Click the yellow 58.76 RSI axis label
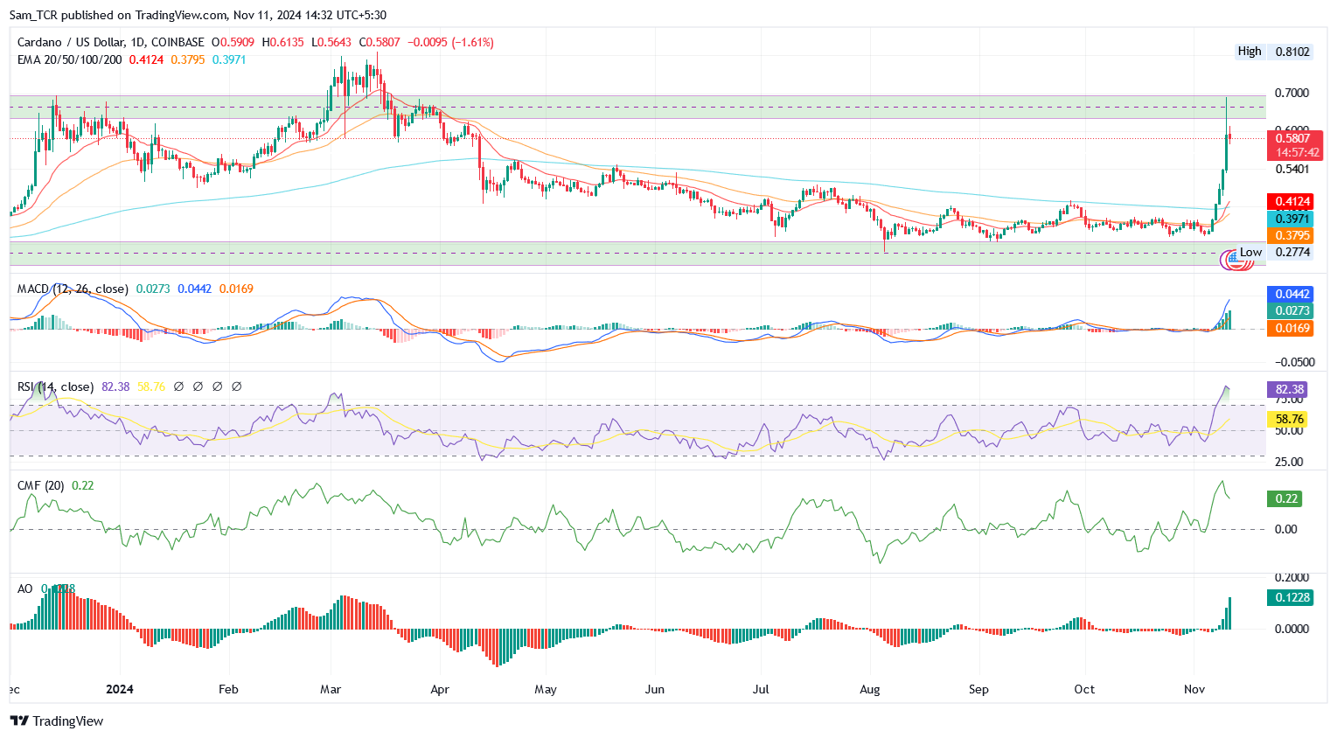This screenshot has height=738, width=1337. [x=1289, y=419]
